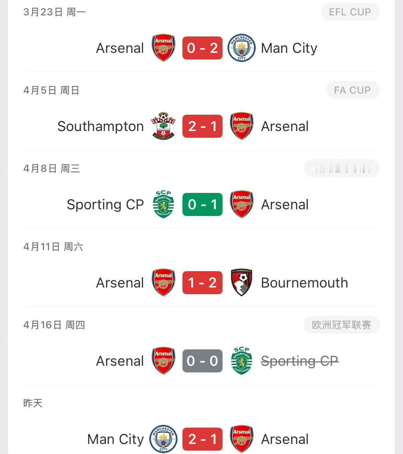Screen dimensions: 403x454
Task: Click Sporting CP crest in 0-0 match
Action: pos(241,361)
